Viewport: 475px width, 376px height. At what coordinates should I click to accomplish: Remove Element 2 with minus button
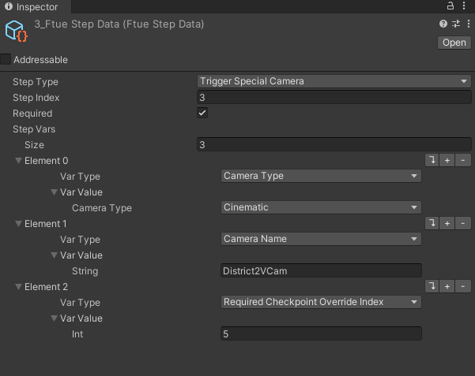pyautogui.click(x=463, y=286)
